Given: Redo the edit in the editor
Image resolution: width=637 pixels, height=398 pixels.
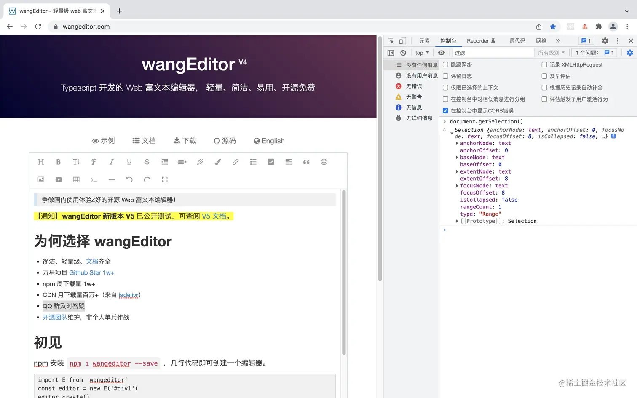Looking at the screenshot, I should (147, 179).
